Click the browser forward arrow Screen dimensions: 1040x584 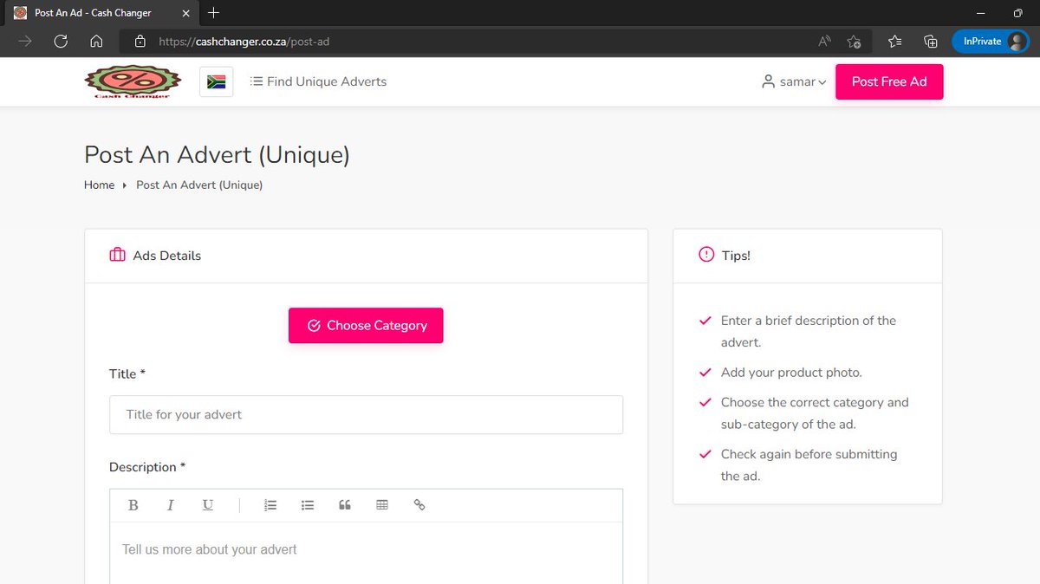point(24,41)
